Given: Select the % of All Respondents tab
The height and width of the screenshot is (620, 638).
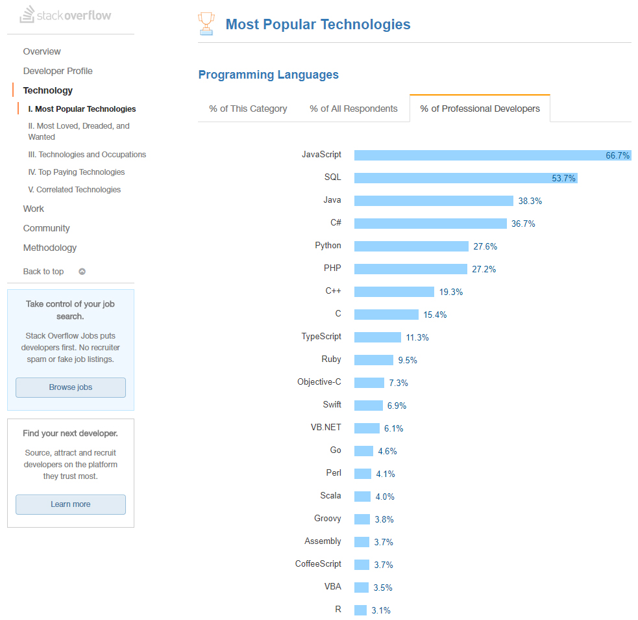Looking at the screenshot, I should pyautogui.click(x=353, y=109).
